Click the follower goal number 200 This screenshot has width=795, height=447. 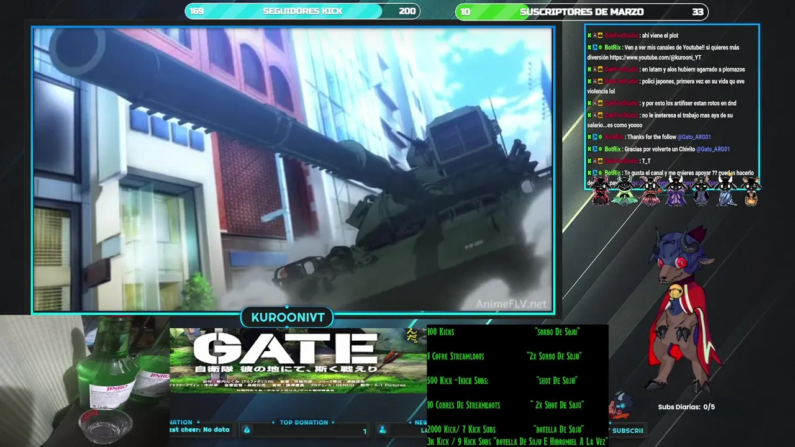(x=407, y=11)
